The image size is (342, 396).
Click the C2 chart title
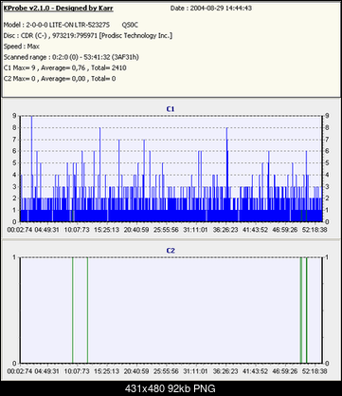coord(171,251)
